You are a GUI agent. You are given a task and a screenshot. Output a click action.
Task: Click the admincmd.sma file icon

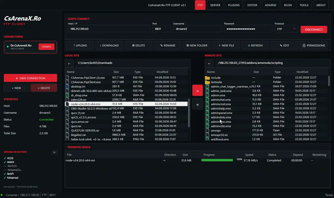coord(208,104)
